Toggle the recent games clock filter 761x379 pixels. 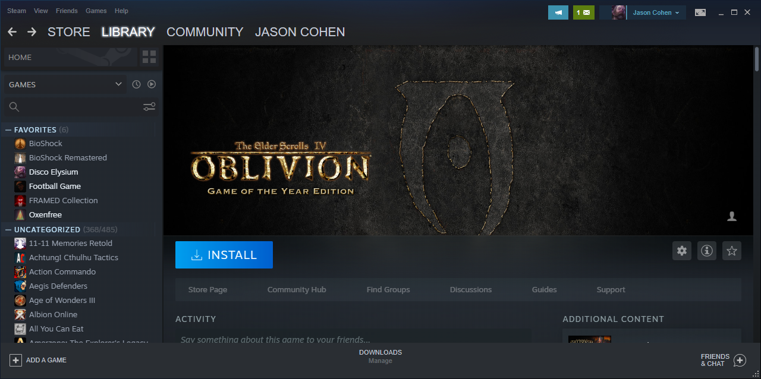[x=136, y=84]
